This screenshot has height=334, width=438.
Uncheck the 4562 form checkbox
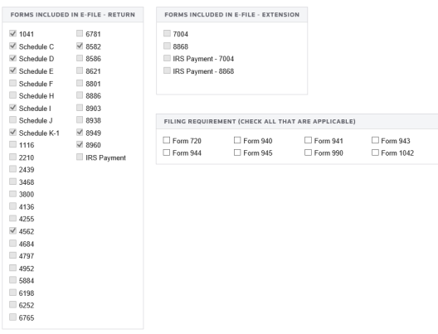(x=12, y=230)
